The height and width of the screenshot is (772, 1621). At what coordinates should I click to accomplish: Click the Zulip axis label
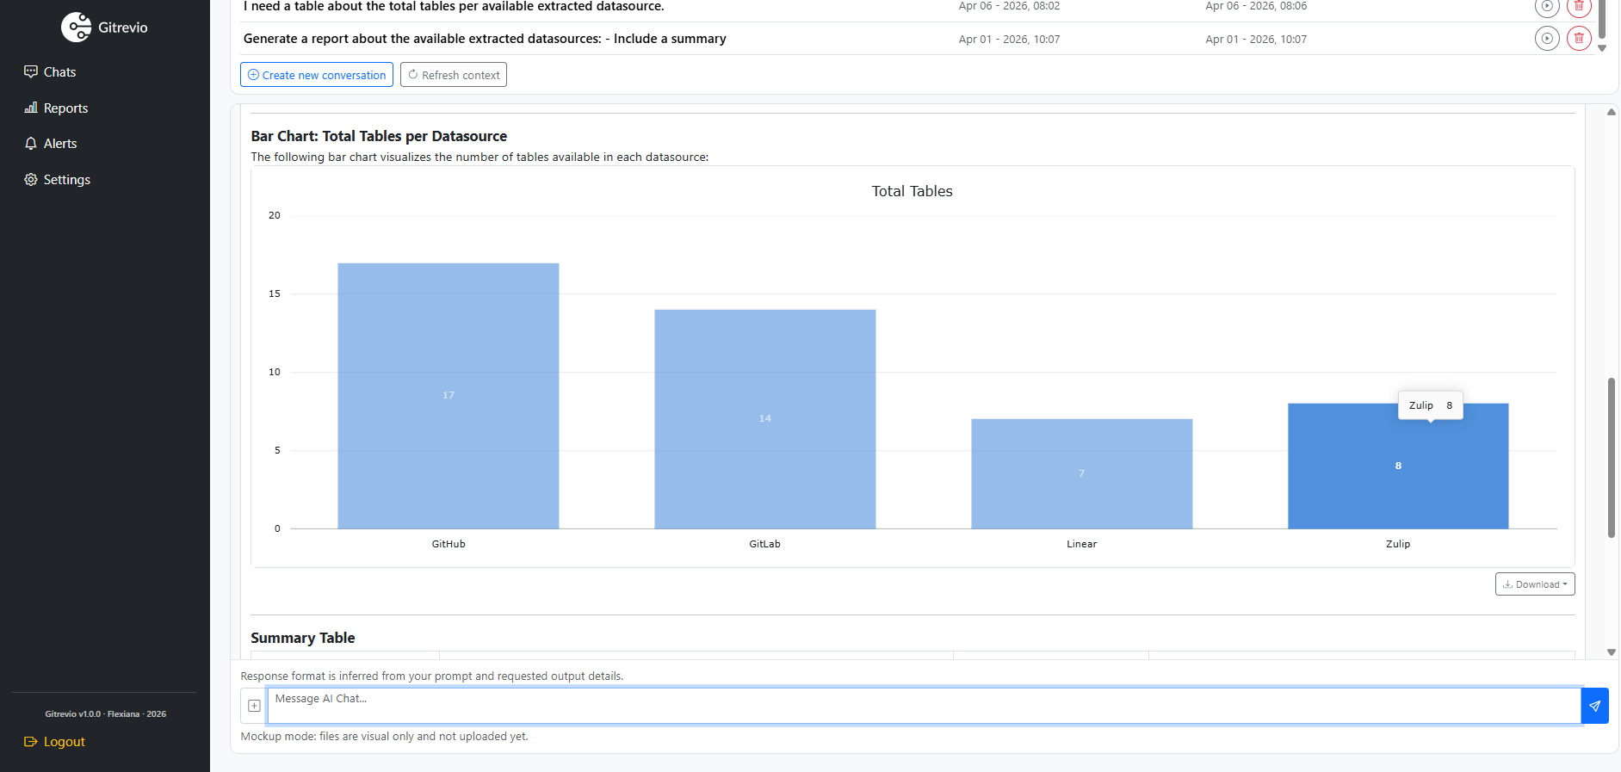tap(1398, 544)
